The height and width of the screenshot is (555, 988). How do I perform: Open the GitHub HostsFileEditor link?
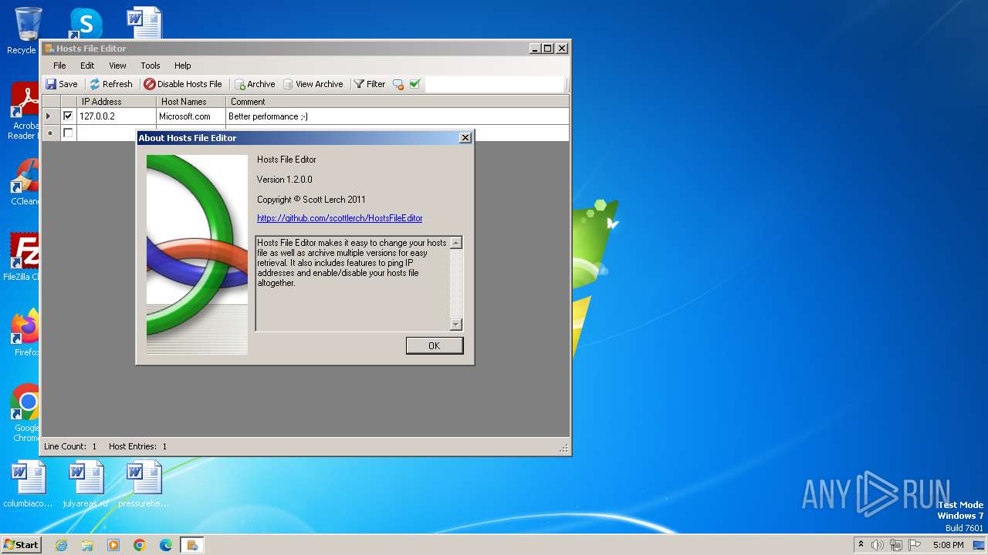(340, 218)
